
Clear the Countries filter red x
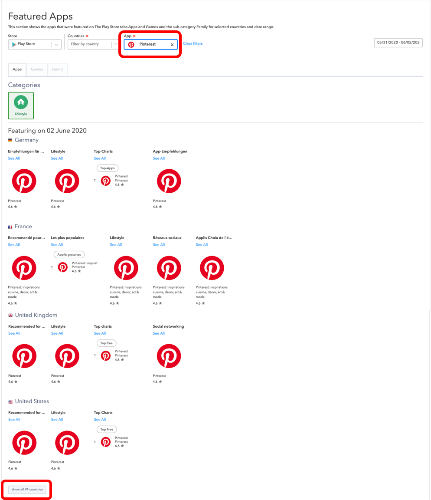87,36
